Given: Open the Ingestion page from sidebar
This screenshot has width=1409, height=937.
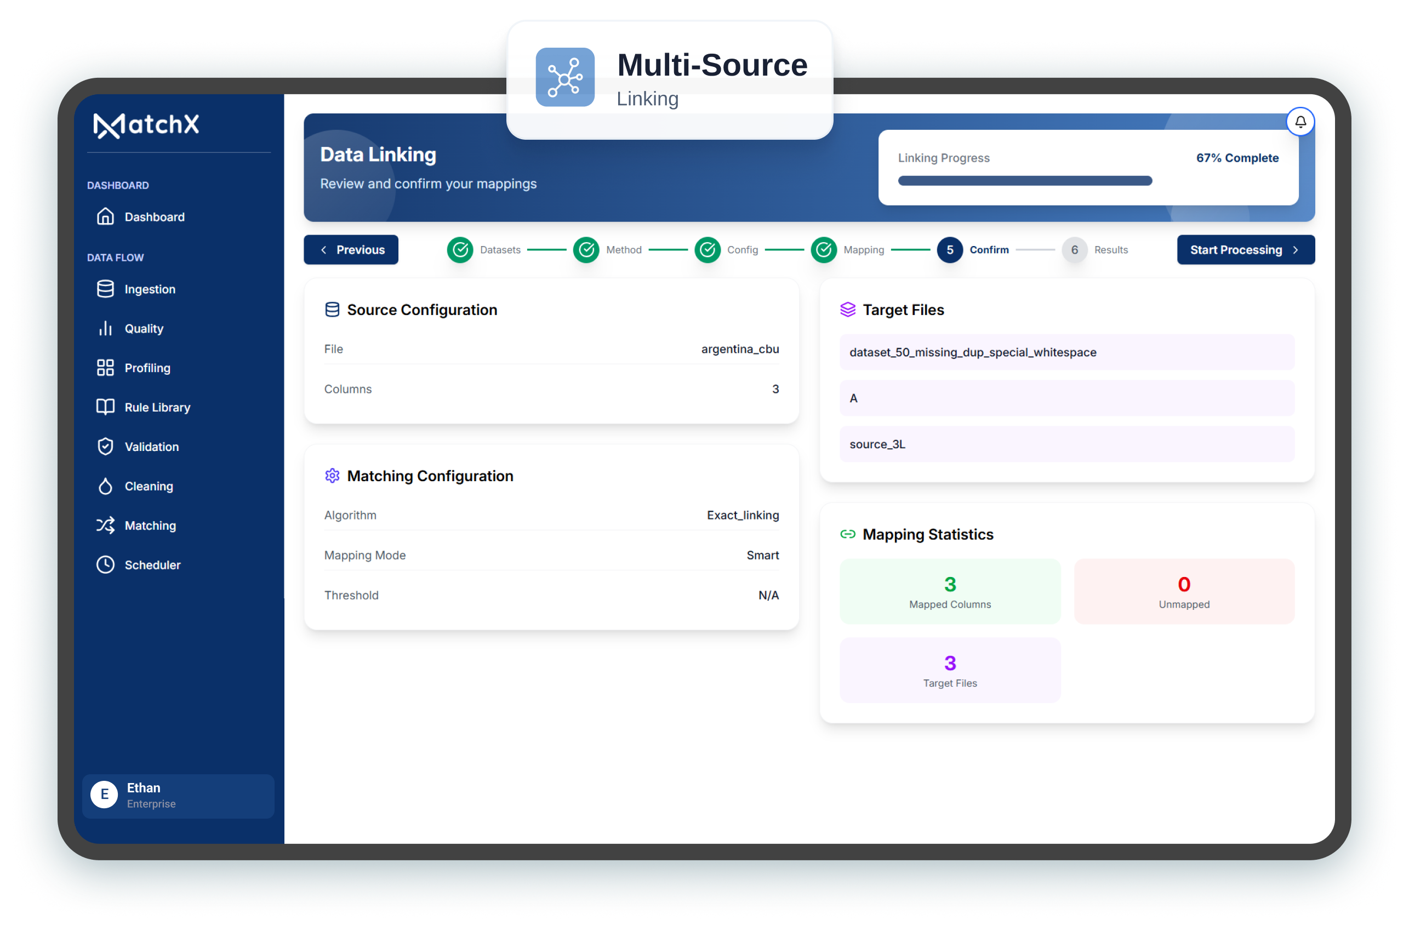Looking at the screenshot, I should tap(150, 289).
